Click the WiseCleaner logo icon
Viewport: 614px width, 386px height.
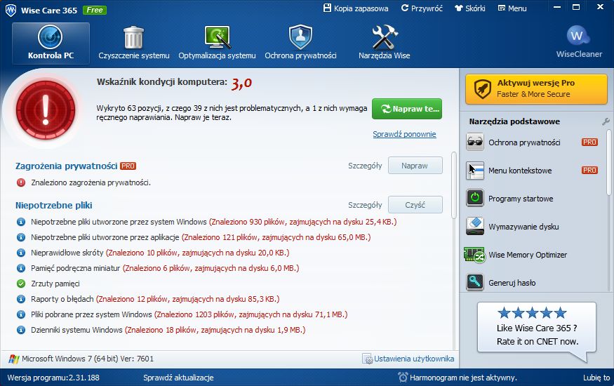(x=579, y=36)
